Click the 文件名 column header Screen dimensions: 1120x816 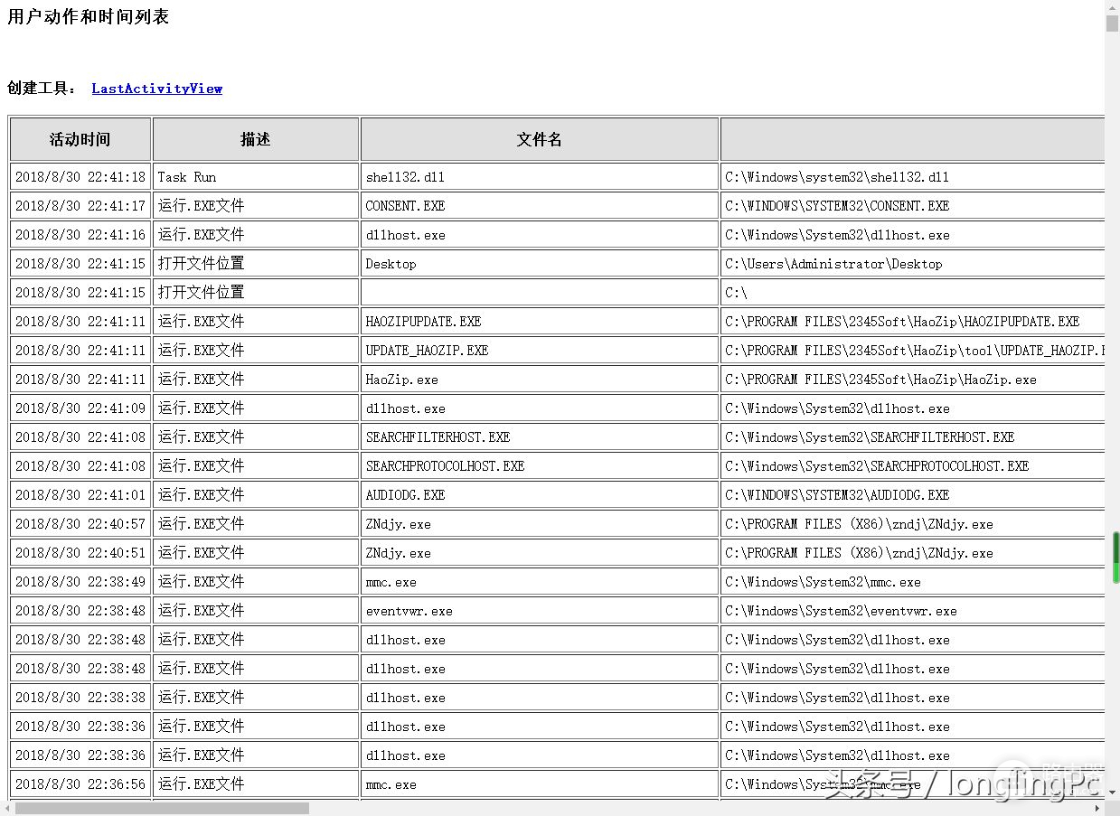coord(540,139)
